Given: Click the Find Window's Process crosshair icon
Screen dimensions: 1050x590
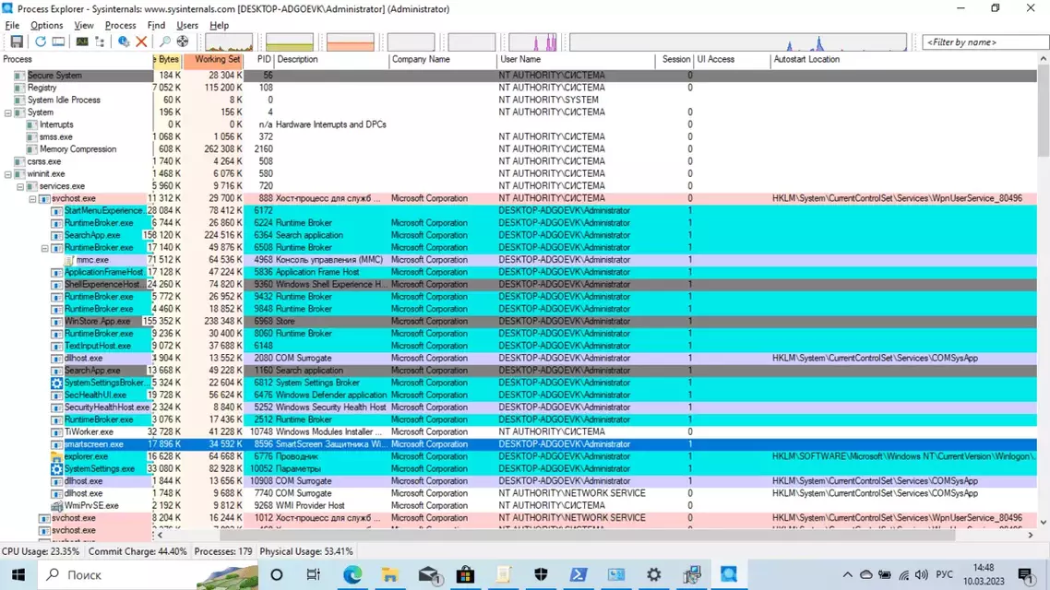Looking at the screenshot, I should [182, 41].
